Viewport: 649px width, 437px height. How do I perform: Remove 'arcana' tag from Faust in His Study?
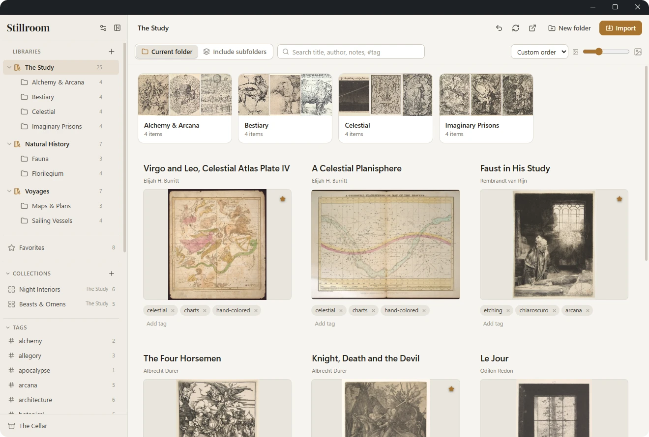pos(587,310)
